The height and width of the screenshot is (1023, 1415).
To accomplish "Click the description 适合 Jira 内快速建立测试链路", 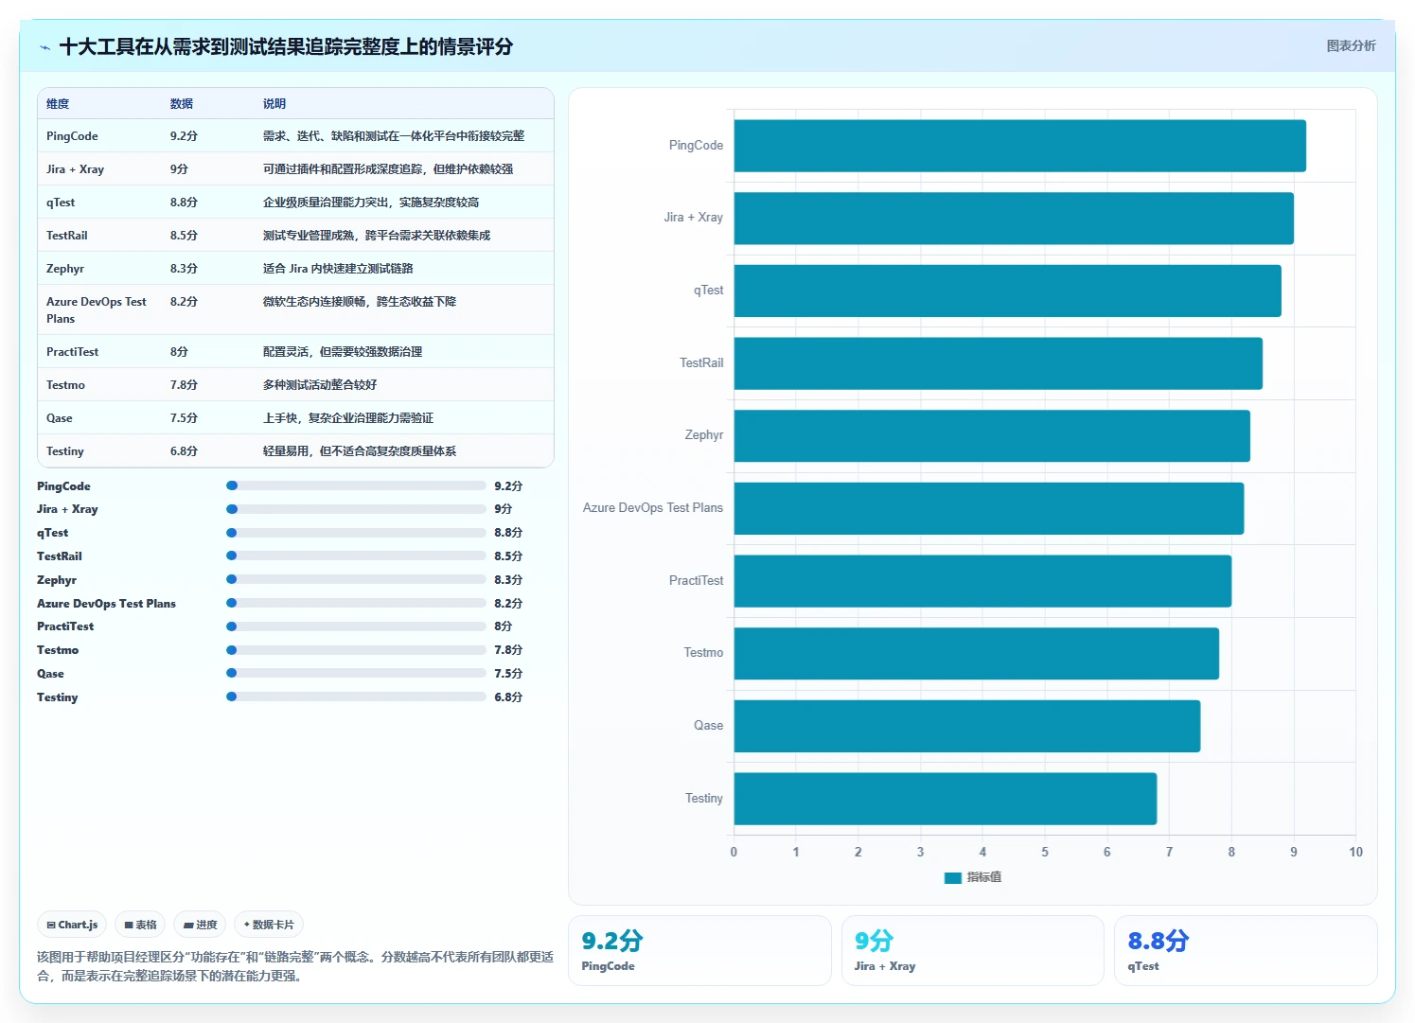I will point(338,269).
